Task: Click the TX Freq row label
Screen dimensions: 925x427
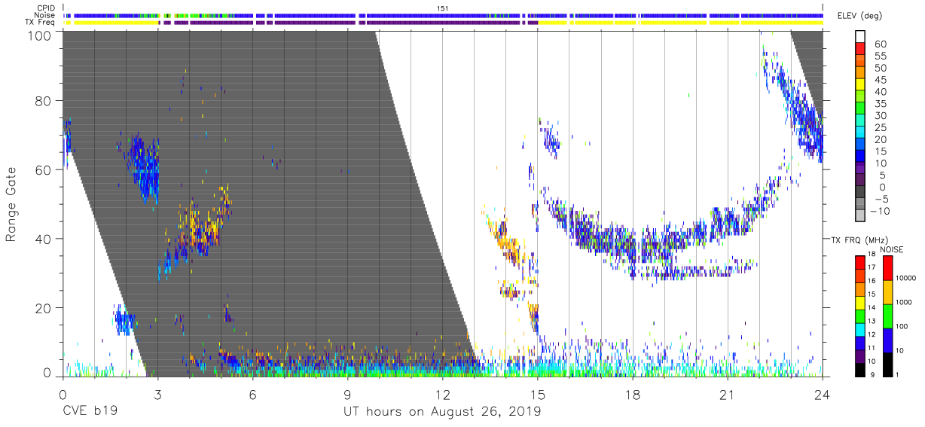Action: [41, 23]
